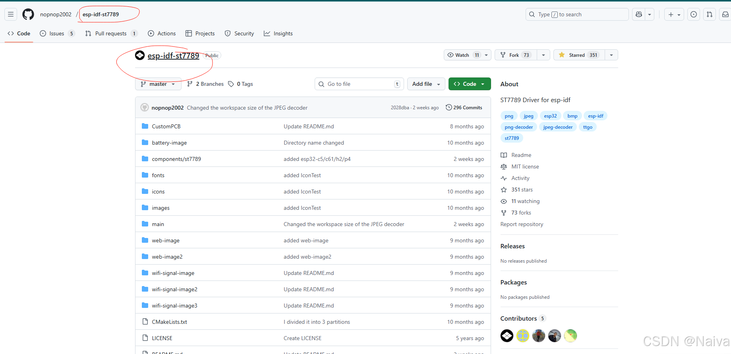Expand the Copilot dropdown arrow
This screenshot has width=731, height=354.
(650, 14)
